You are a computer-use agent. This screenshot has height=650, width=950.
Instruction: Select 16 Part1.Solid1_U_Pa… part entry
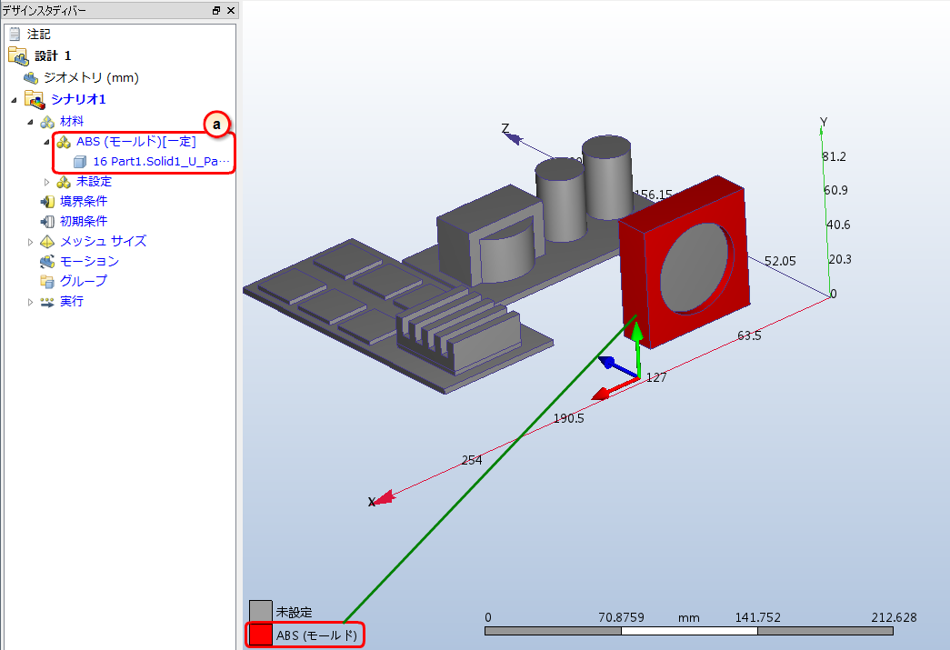(x=161, y=162)
